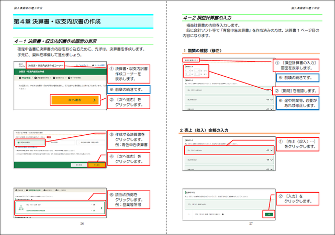Image resolution: width=335 pixels, height=235 pixels.
Task: Click the green banner 決算書・収支内訳書の作成
Action: (60, 72)
